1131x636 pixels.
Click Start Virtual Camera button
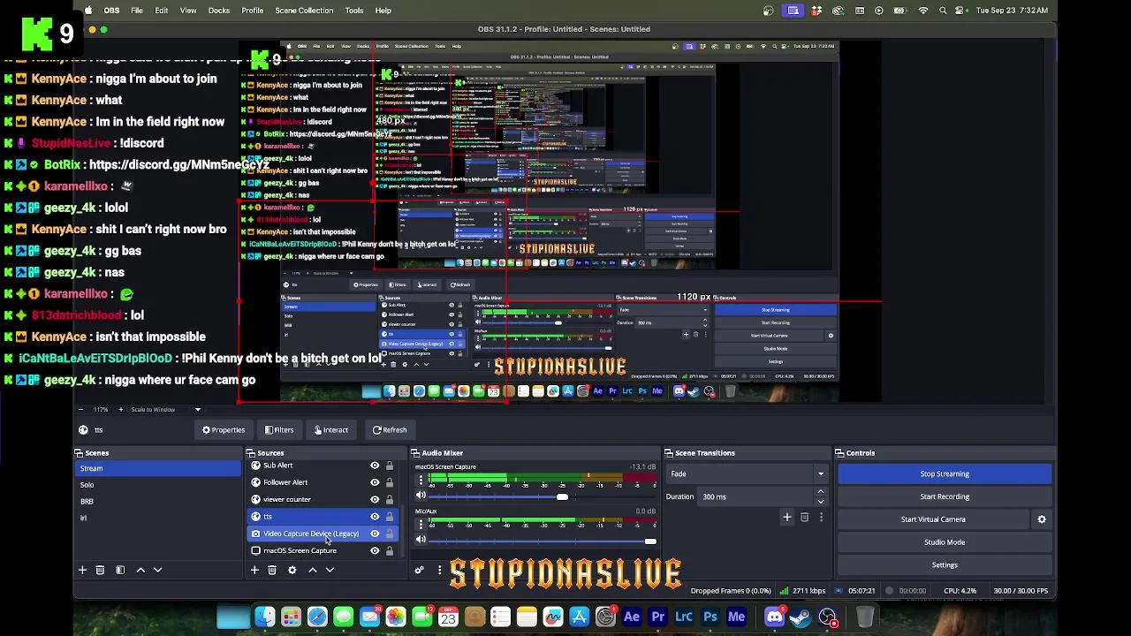933,519
